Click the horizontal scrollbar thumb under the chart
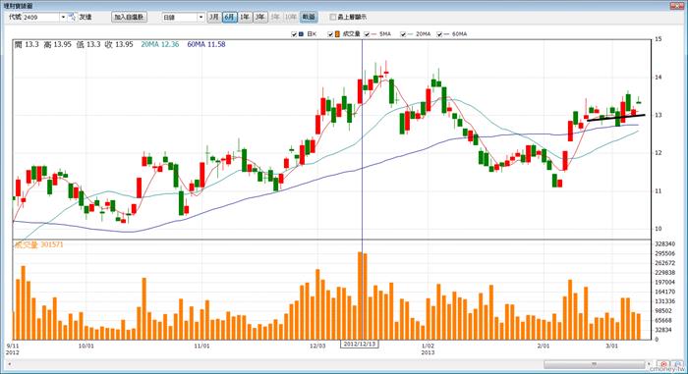This screenshot has width=688, height=374. (x=595, y=364)
